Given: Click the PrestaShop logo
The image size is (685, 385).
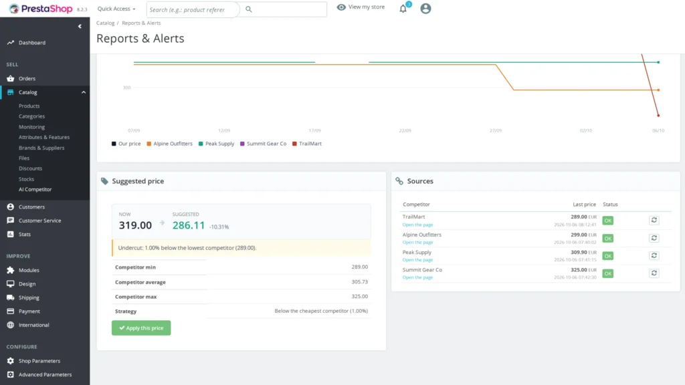Looking at the screenshot, I should tap(41, 9).
